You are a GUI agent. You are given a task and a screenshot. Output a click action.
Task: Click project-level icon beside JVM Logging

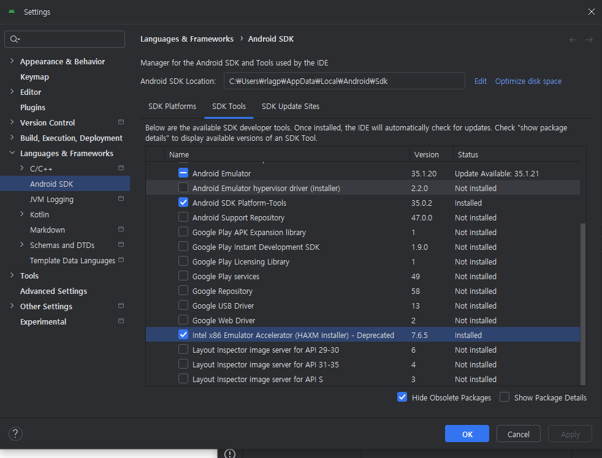point(121,199)
